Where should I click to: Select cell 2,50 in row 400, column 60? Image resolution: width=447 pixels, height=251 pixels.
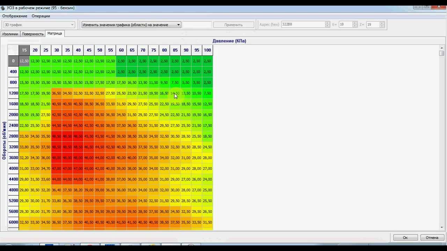point(121,72)
